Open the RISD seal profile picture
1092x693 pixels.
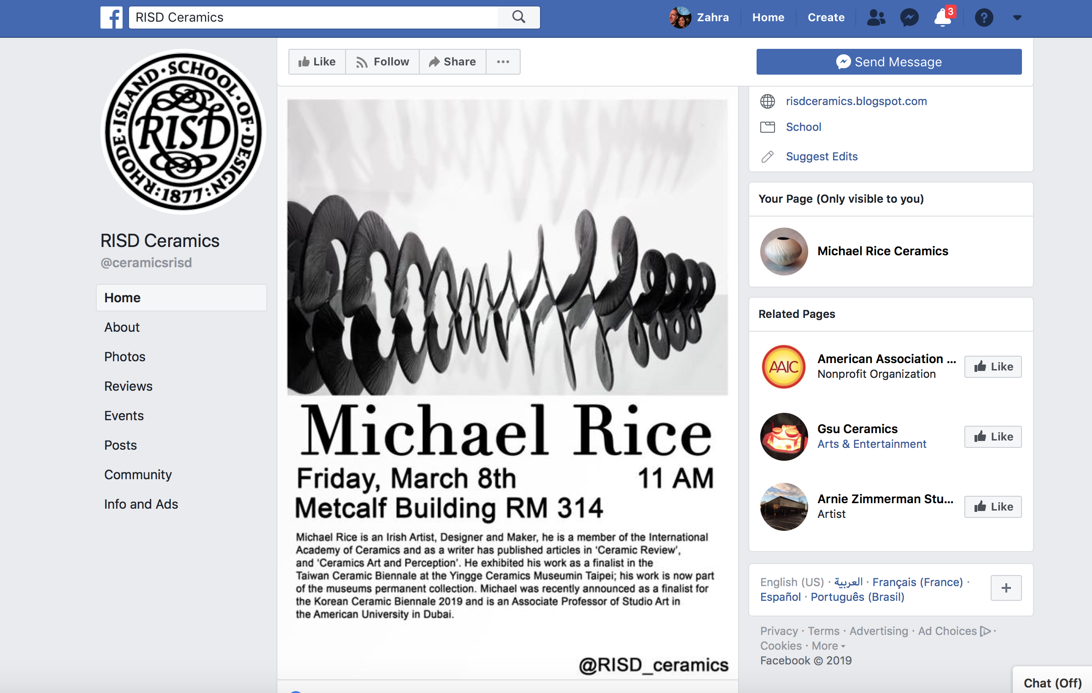pos(183,132)
